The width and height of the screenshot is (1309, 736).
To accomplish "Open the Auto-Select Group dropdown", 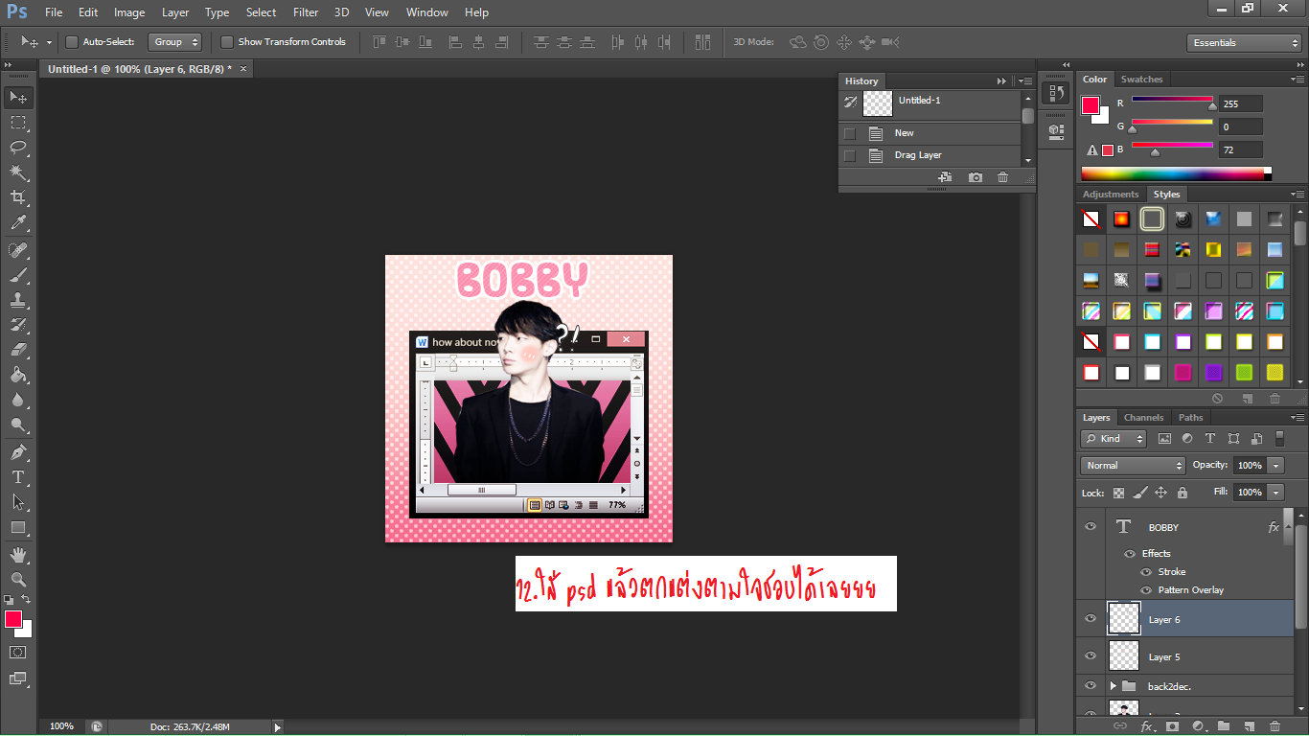I will [175, 42].
